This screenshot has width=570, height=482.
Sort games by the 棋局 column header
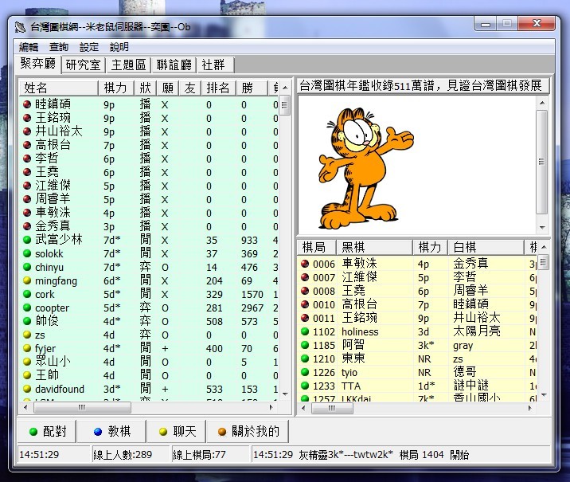pos(317,247)
